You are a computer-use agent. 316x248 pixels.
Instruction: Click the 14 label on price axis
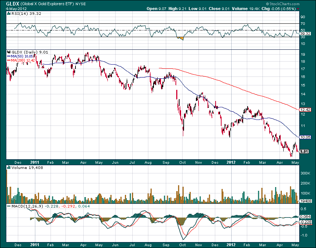tap(303, 94)
